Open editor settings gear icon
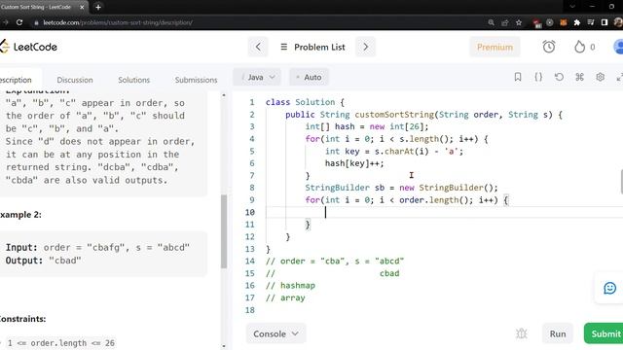The width and height of the screenshot is (623, 350). click(600, 77)
